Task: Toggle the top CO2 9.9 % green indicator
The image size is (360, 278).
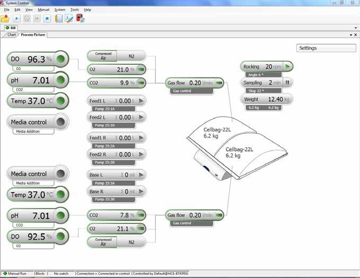Action: pyautogui.click(x=141, y=83)
